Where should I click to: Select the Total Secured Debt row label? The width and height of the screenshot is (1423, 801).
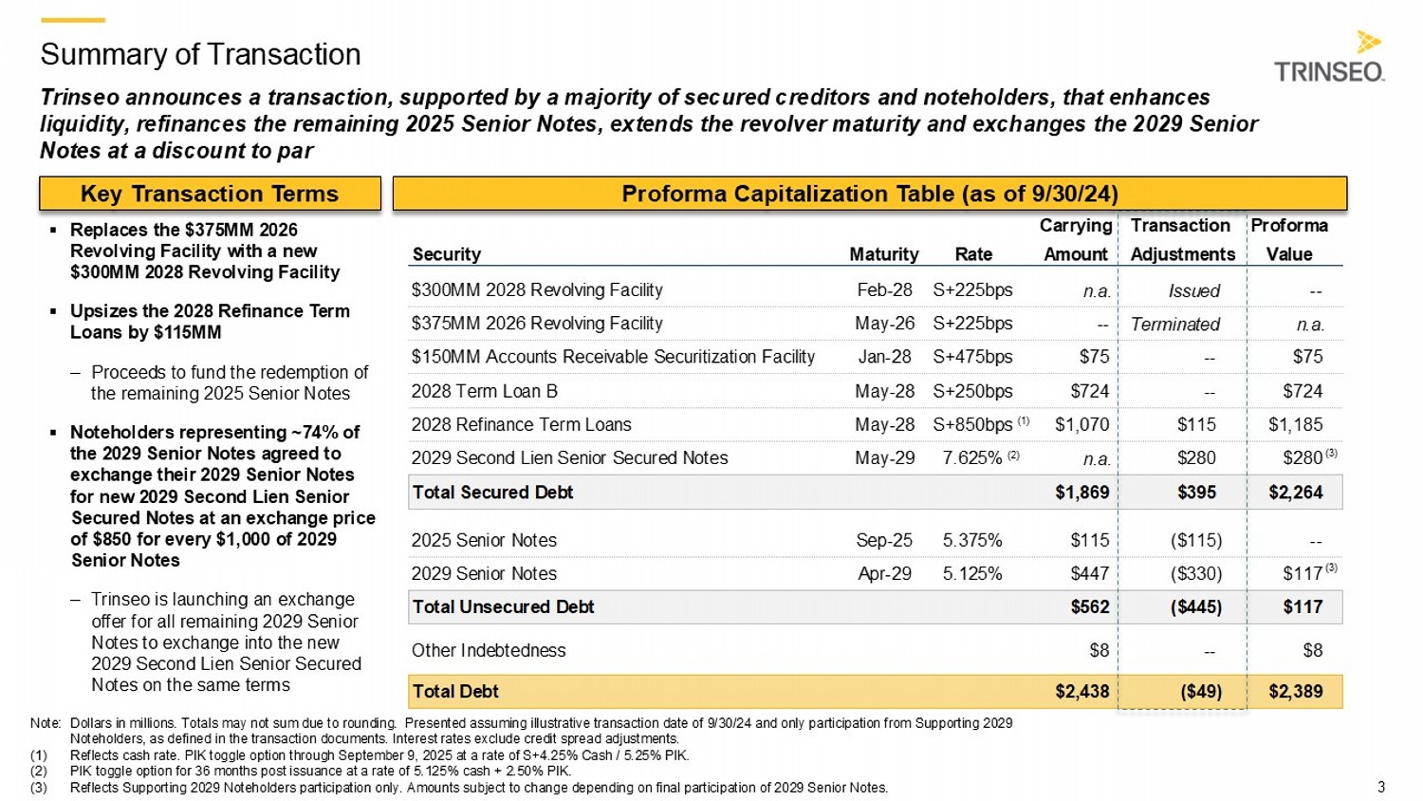click(492, 493)
